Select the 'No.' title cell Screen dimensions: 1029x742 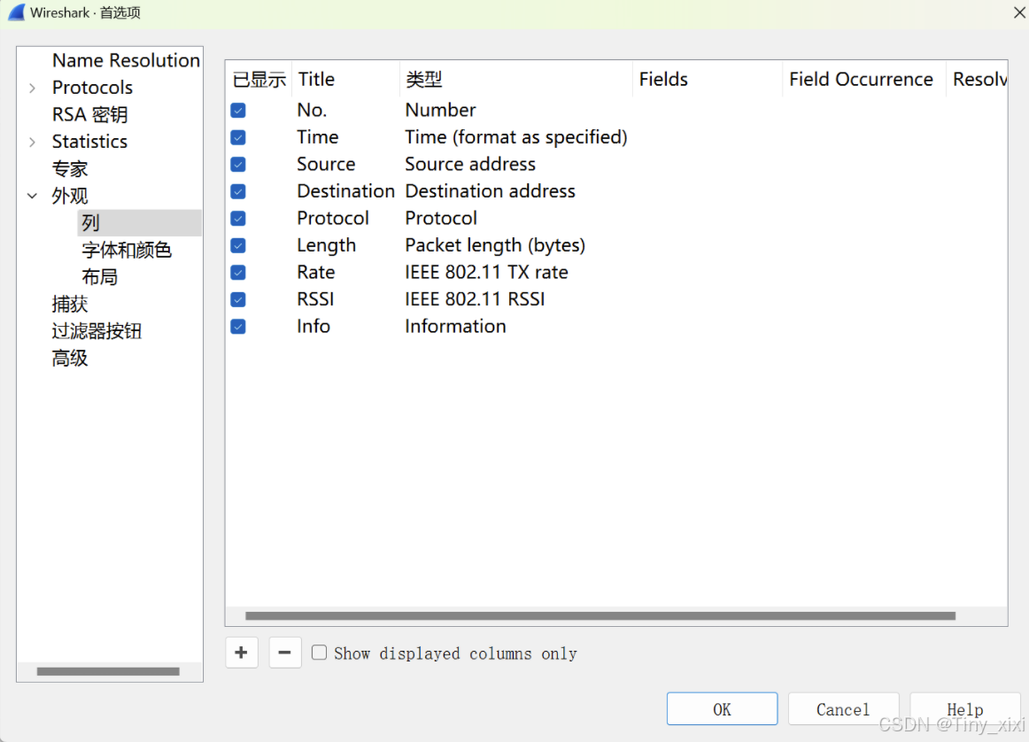[312, 110]
